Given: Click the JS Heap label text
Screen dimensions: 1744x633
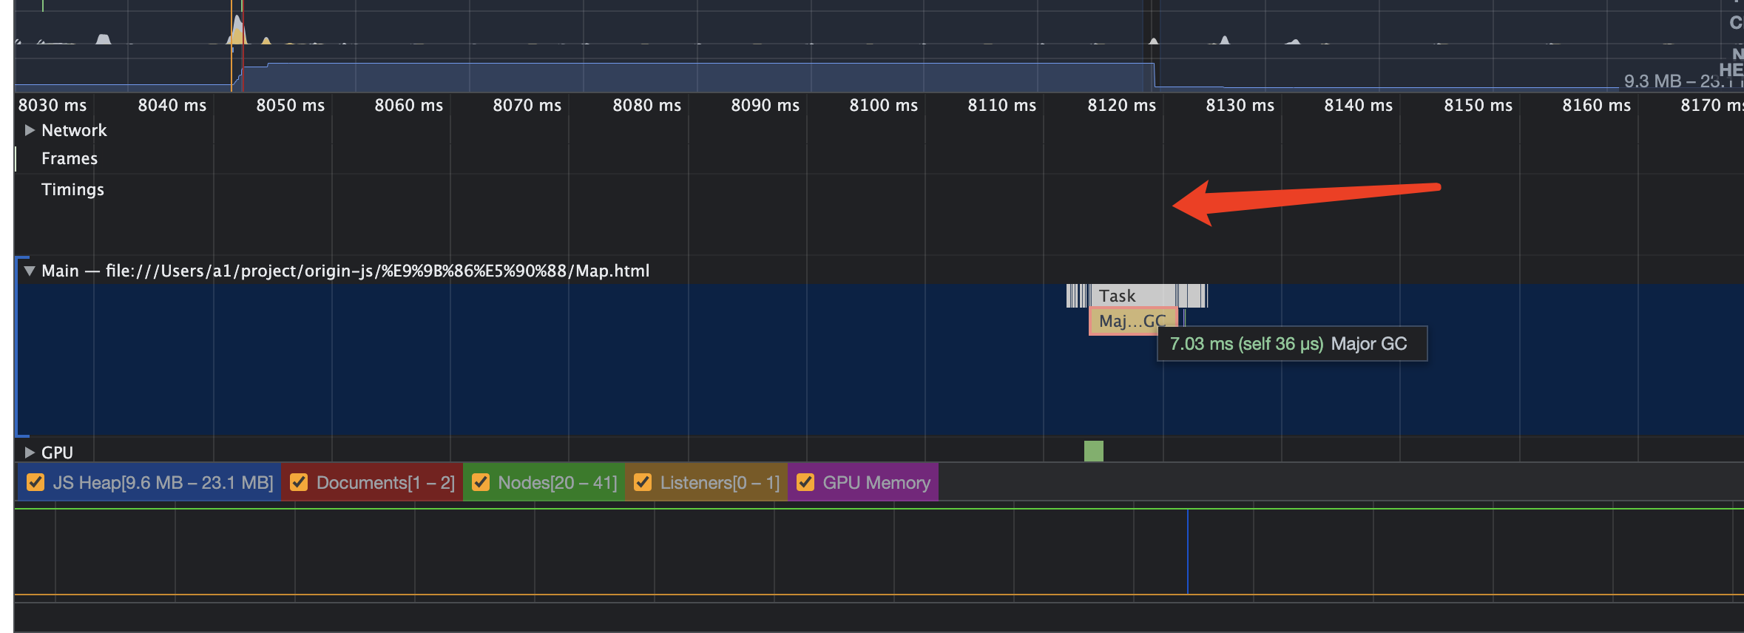Looking at the screenshot, I should (163, 482).
